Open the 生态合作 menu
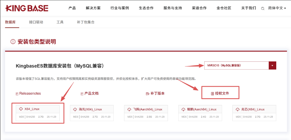The width and height of the screenshot is (291, 140). tap(146, 8)
